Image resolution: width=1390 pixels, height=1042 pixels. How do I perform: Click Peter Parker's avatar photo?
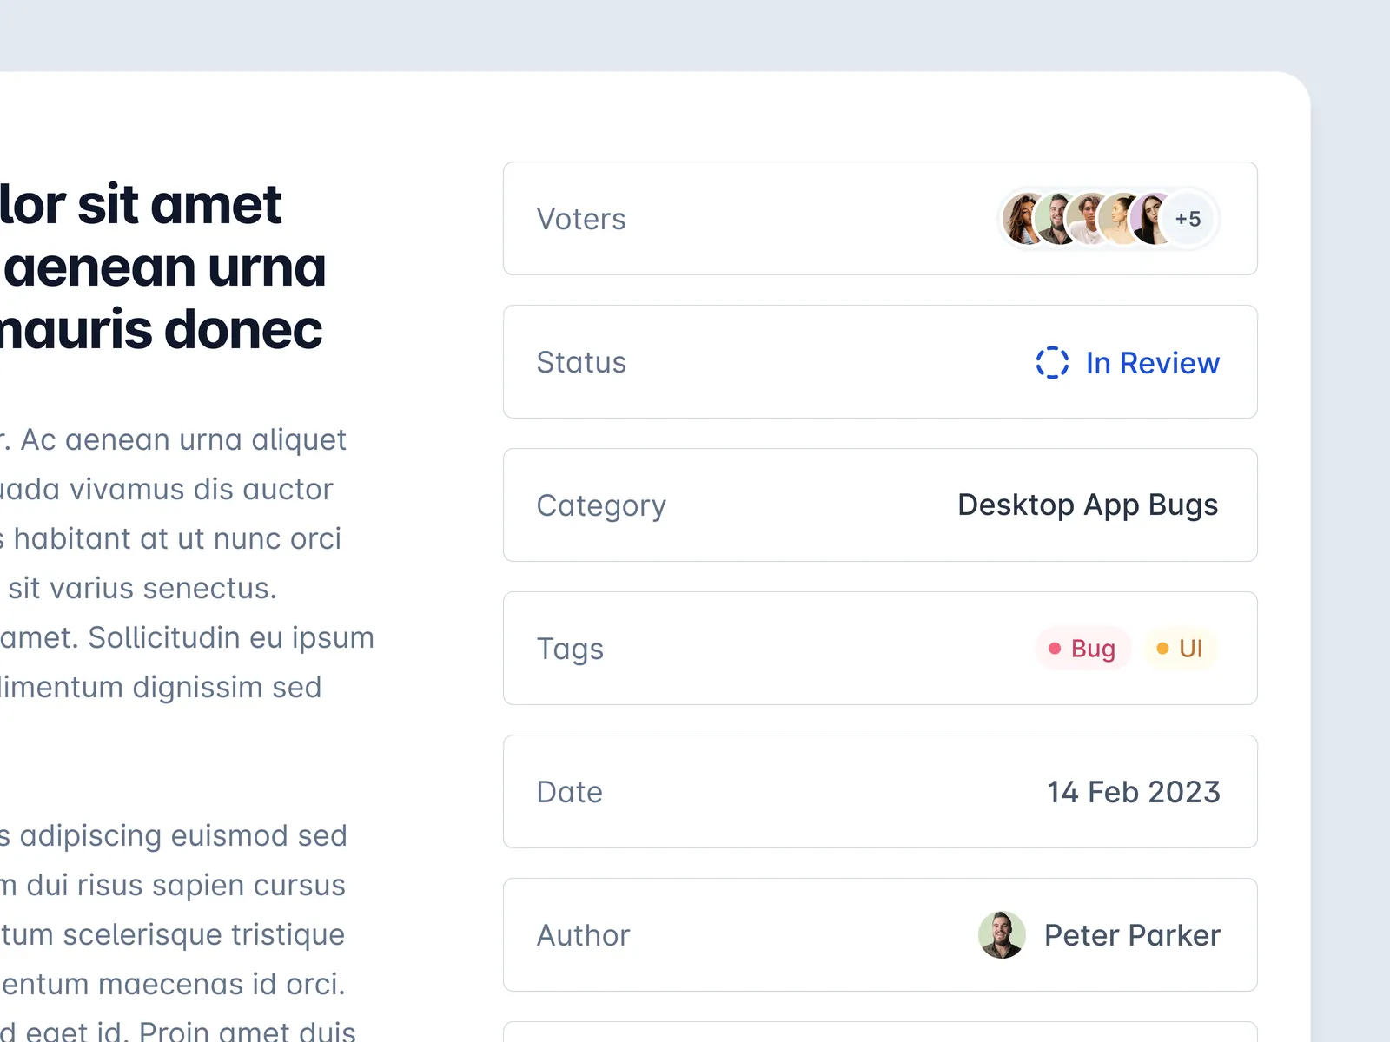point(1002,935)
